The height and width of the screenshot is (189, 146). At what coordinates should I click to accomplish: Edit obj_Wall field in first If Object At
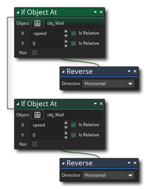point(73,23)
